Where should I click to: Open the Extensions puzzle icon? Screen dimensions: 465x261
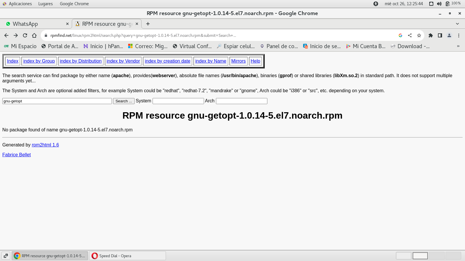pos(431,35)
